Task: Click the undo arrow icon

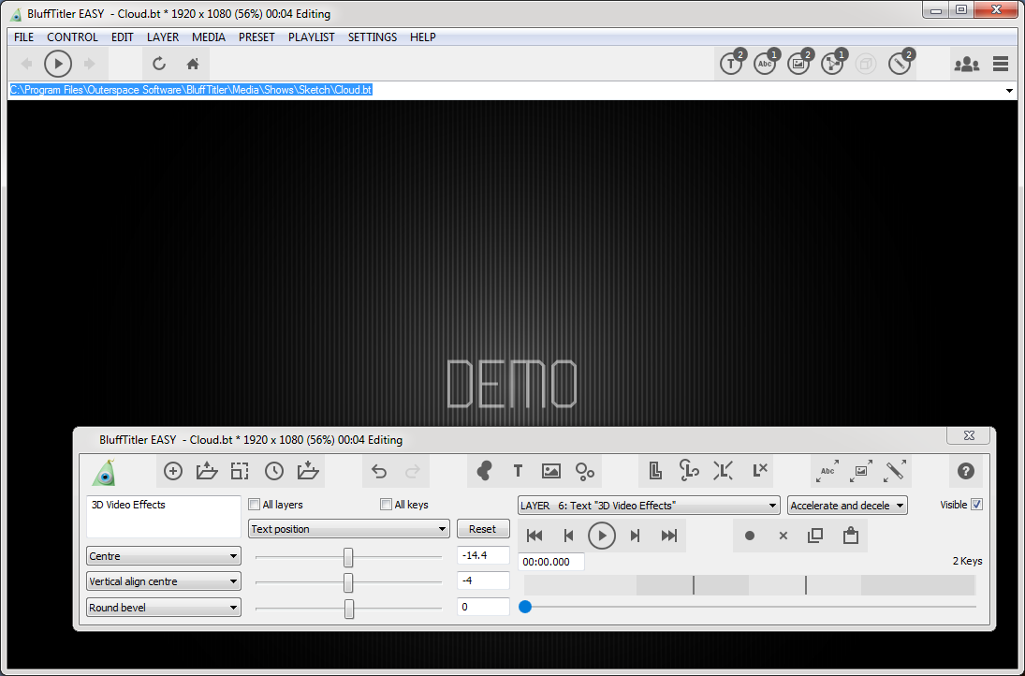Action: [x=379, y=471]
